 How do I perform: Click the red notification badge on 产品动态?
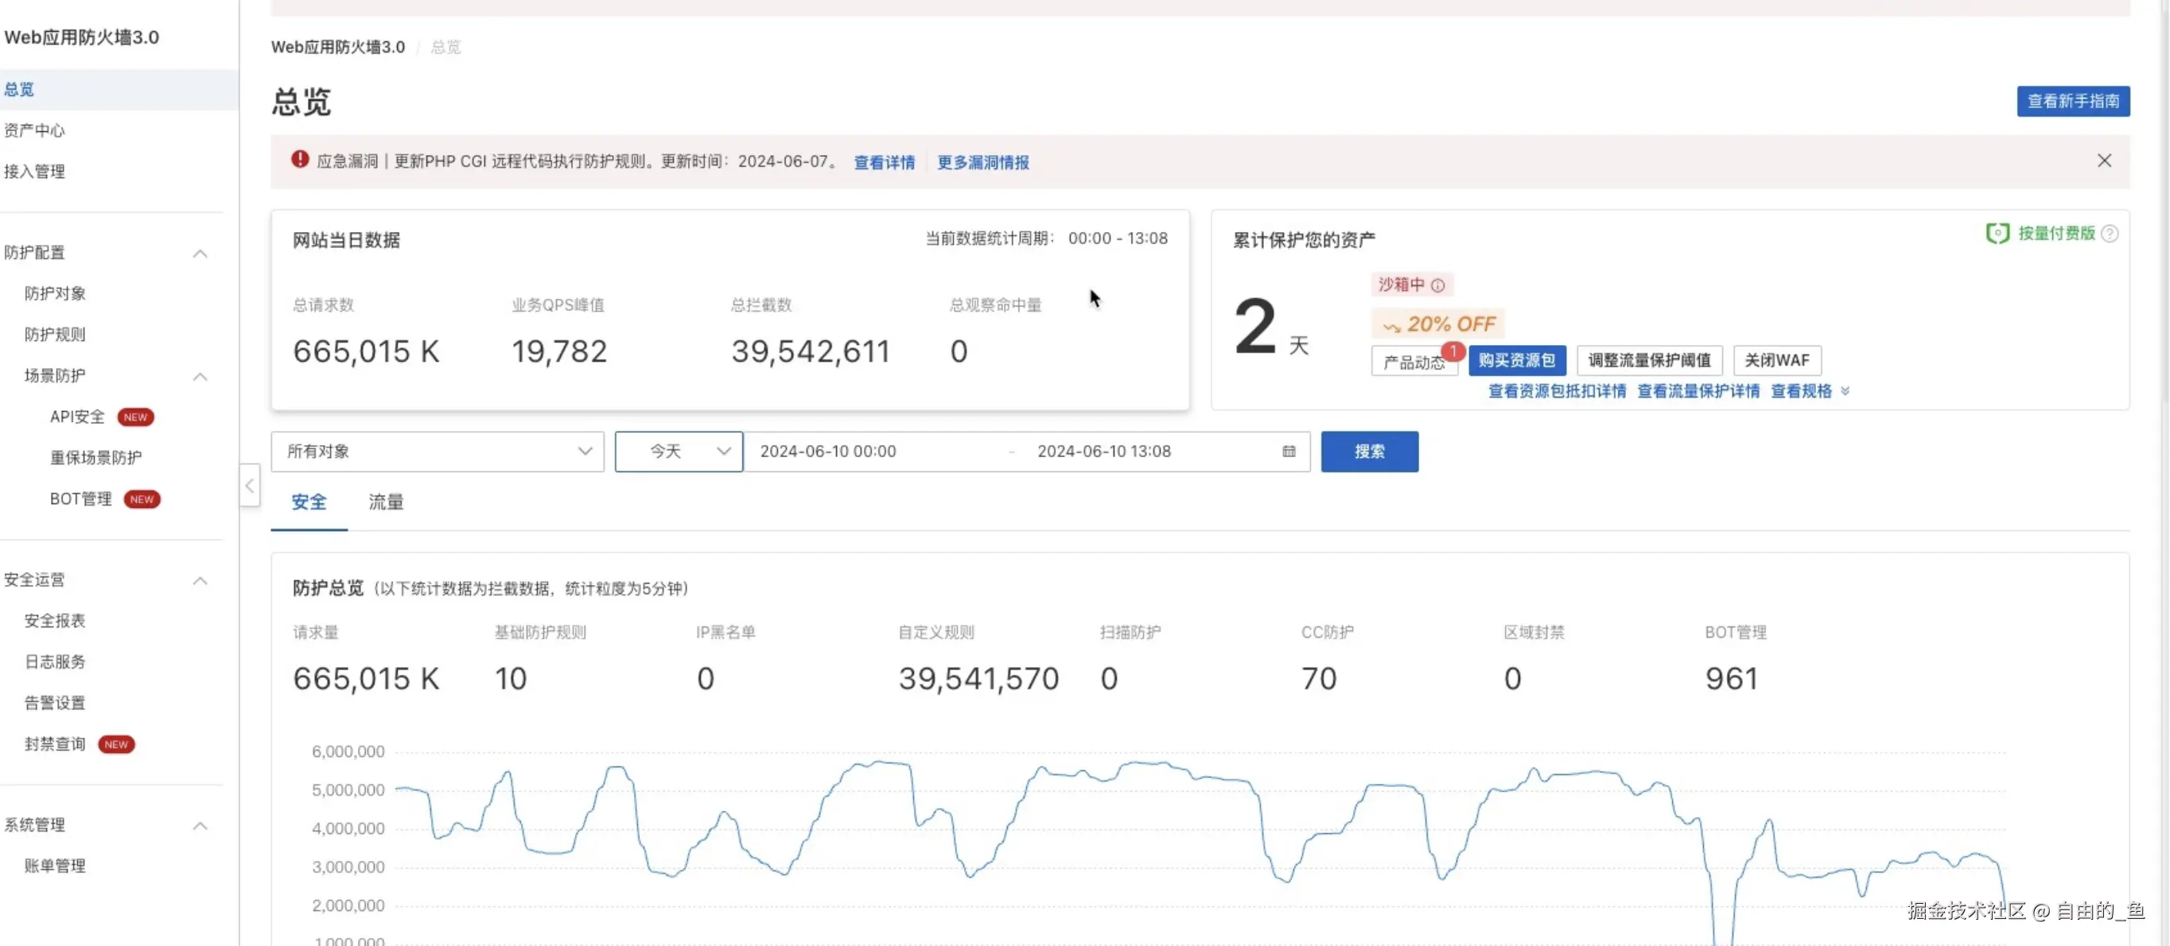[x=1452, y=351]
